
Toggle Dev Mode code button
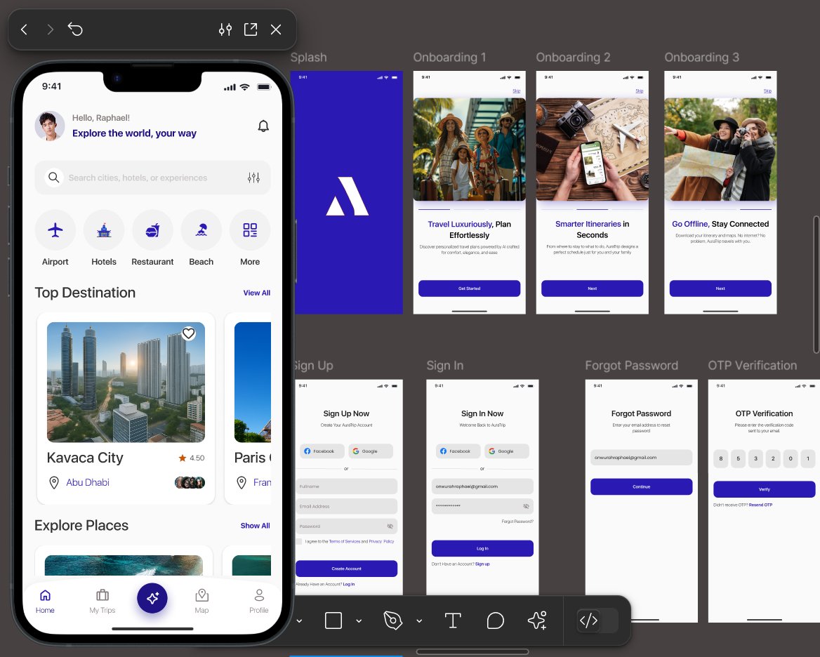(588, 620)
